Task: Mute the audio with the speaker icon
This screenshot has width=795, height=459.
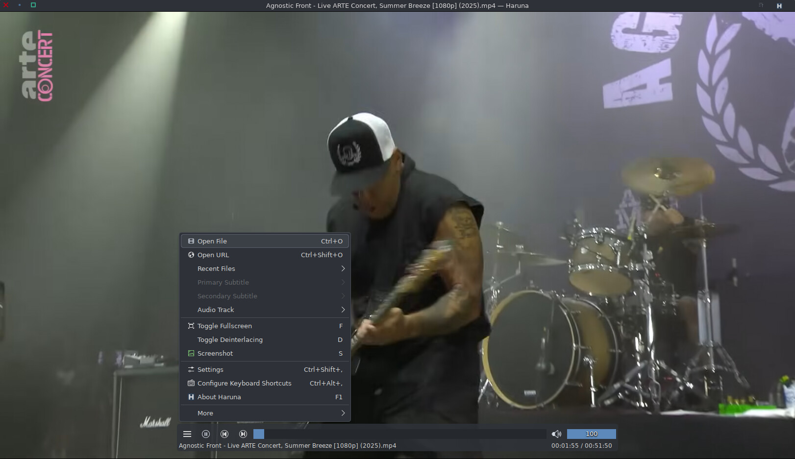Action: [x=556, y=434]
